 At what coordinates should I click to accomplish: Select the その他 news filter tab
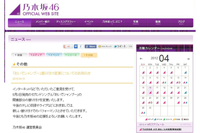[89, 55]
